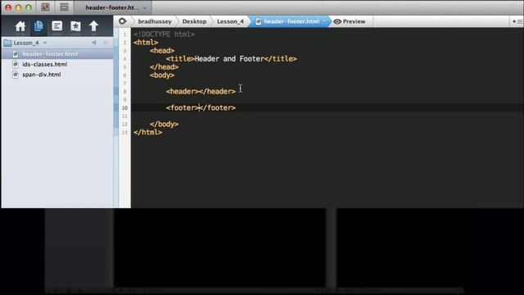Navigate to Lesson_4 in the path bar
The image size is (524, 295).
click(x=230, y=21)
